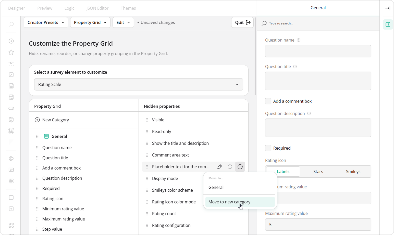Click help icon next to Question name

coord(299,40)
